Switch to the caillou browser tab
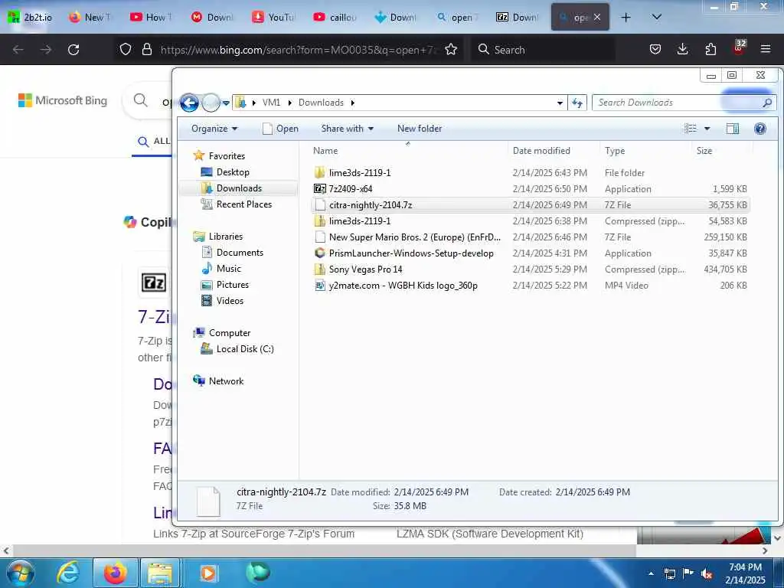This screenshot has height=588, width=784. click(x=335, y=17)
